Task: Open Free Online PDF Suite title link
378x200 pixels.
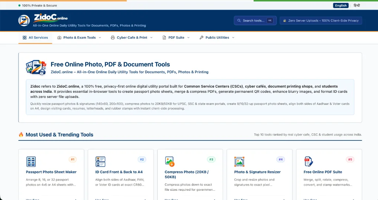Action: tap(323, 172)
